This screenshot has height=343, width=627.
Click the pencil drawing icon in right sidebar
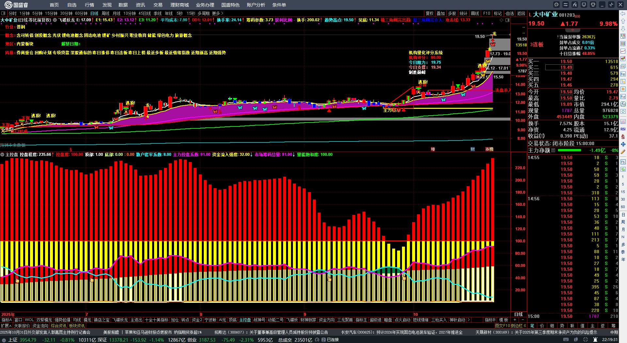623,152
